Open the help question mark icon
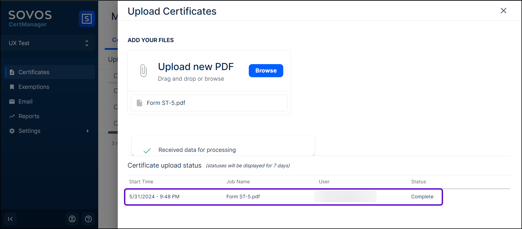The width and height of the screenshot is (522, 229). [88, 219]
